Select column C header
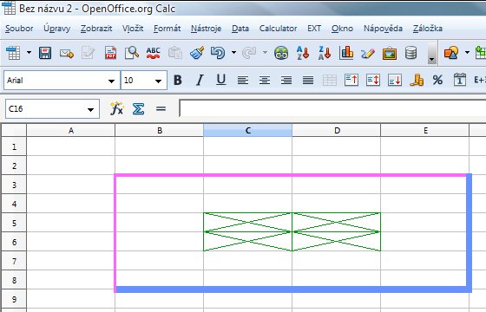Viewport: 486px width, 312px height. [x=247, y=130]
